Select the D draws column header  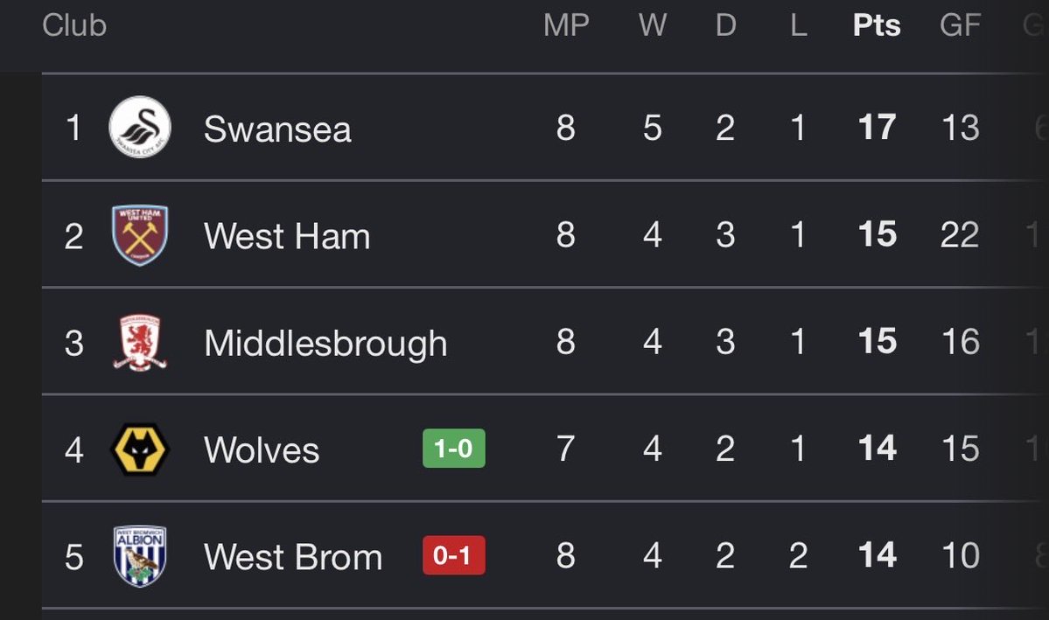tap(726, 25)
